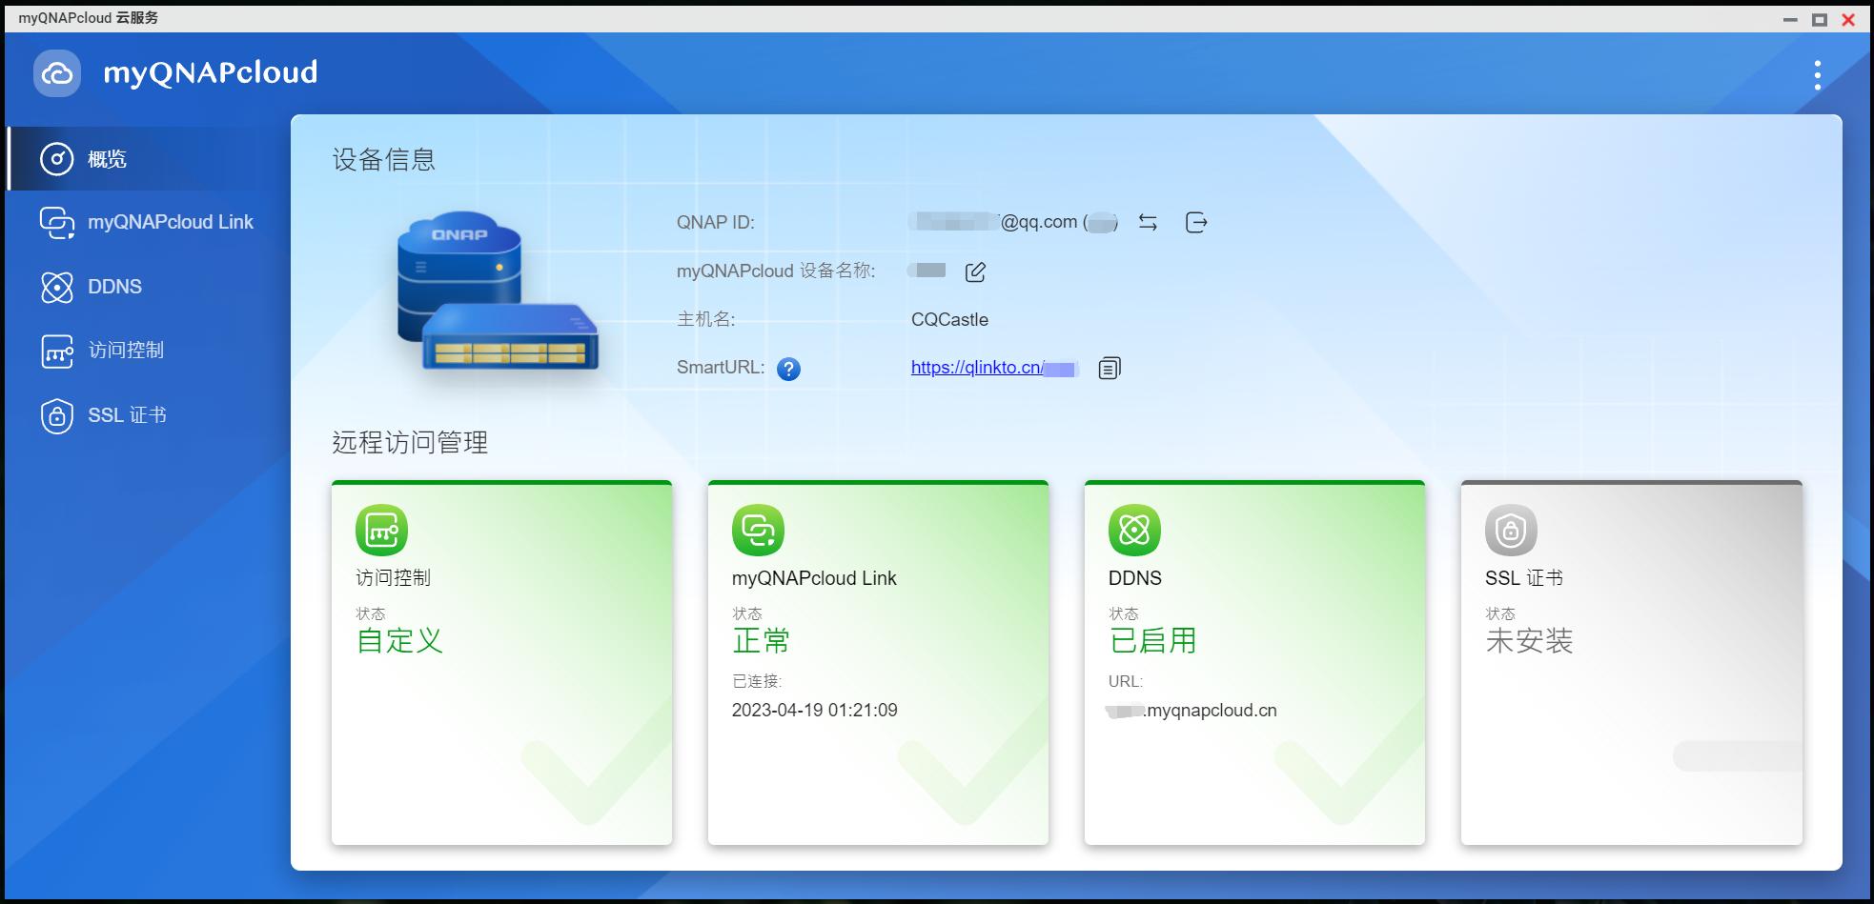This screenshot has width=1874, height=904.
Task: Open the 访问控制 status card showing 自定义
Action: click(501, 662)
